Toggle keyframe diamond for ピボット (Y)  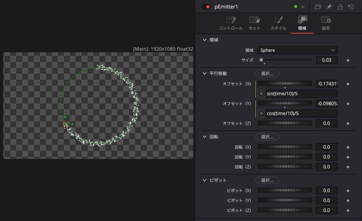348,201
